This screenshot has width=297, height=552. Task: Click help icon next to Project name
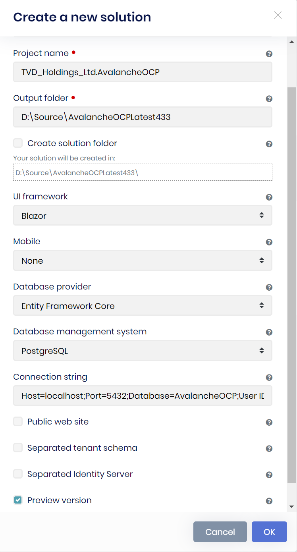coord(269,54)
